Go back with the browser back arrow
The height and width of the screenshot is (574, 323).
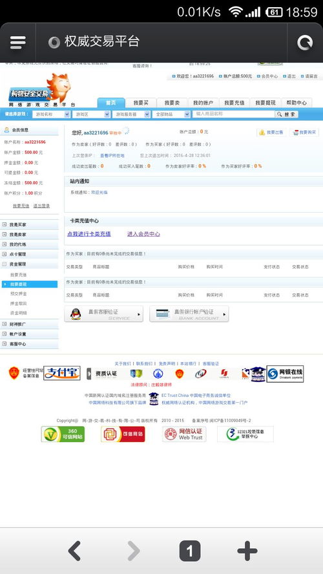(x=75, y=551)
